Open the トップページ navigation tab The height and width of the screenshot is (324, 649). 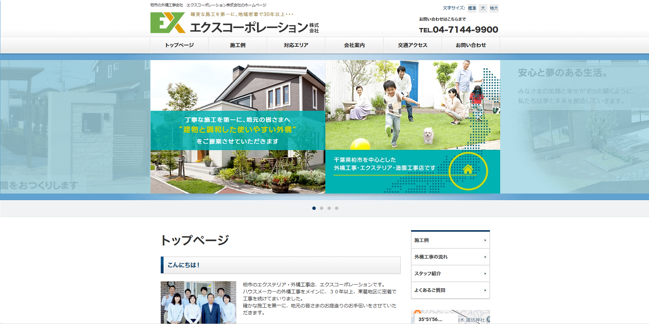click(x=179, y=45)
